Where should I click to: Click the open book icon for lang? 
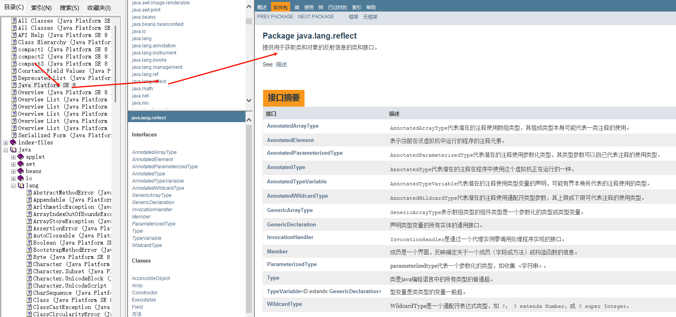tap(21, 185)
